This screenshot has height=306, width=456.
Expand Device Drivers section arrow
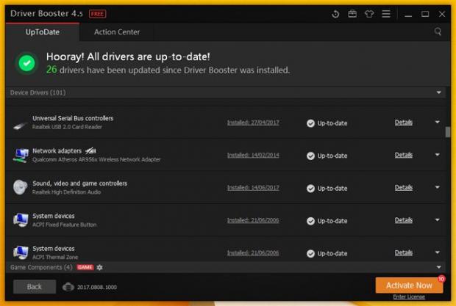click(439, 92)
